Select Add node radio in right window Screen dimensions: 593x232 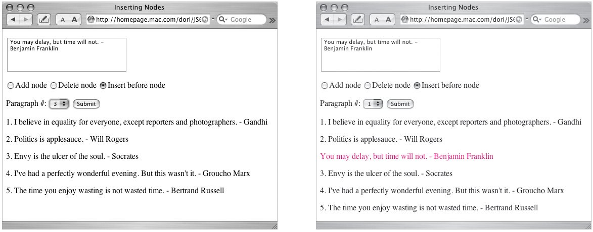pyautogui.click(x=325, y=86)
